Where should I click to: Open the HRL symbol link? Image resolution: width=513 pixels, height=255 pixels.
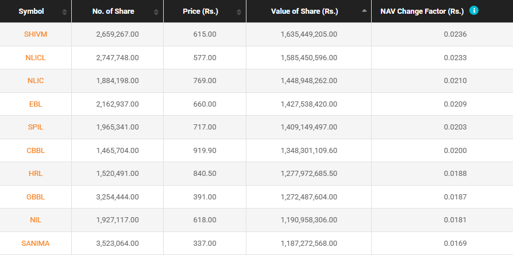(x=36, y=174)
